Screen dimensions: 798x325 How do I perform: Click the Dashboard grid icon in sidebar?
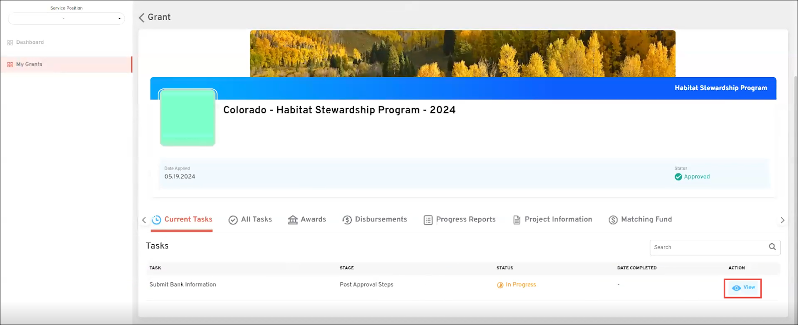[10, 43]
